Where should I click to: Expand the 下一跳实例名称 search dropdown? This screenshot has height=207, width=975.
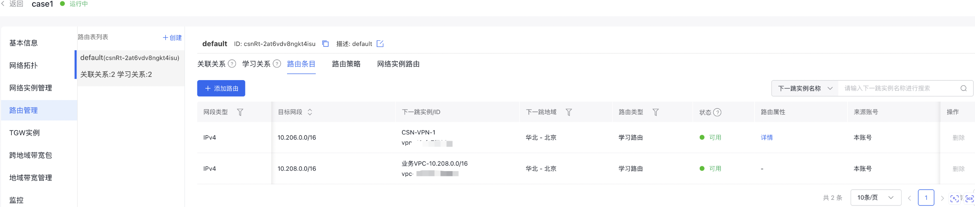coord(805,88)
